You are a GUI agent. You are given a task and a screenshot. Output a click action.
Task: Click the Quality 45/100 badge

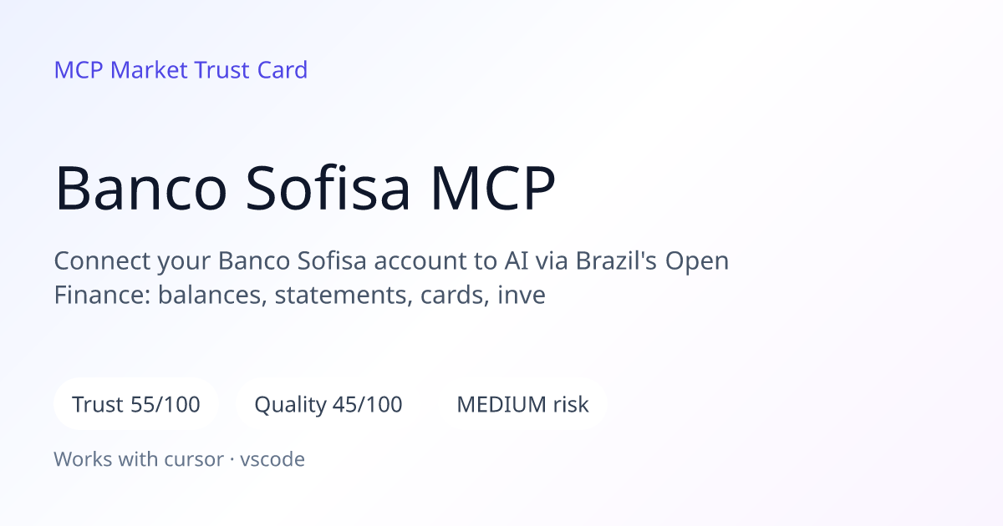click(x=328, y=405)
